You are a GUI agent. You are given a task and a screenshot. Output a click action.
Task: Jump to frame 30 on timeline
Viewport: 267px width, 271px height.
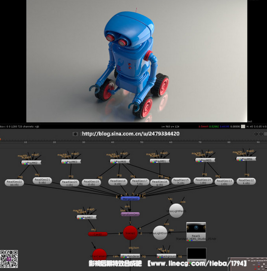83,142
